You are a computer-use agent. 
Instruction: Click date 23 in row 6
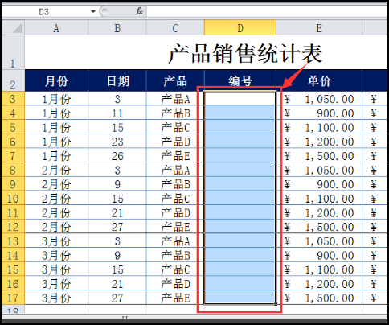click(x=117, y=142)
